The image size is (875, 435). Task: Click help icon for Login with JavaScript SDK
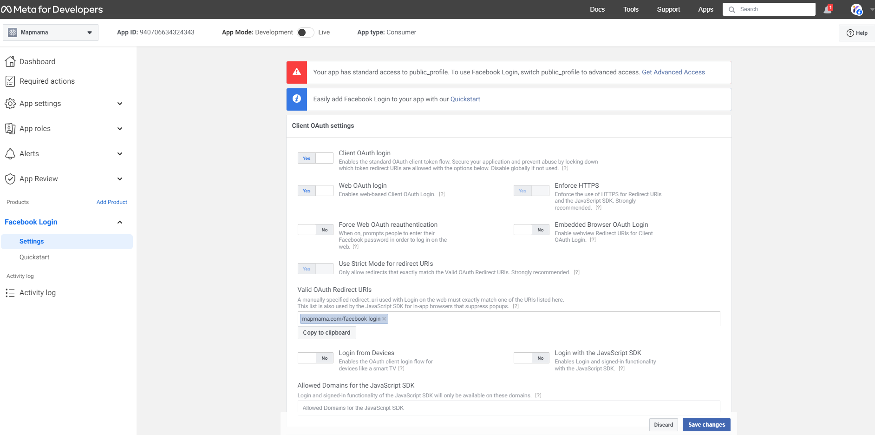click(x=621, y=369)
